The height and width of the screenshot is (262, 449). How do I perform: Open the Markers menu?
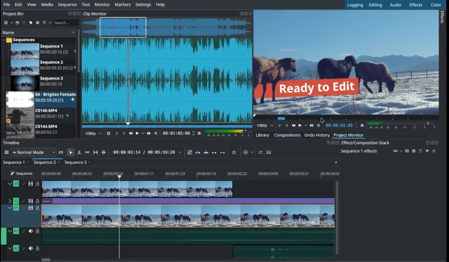click(x=123, y=4)
